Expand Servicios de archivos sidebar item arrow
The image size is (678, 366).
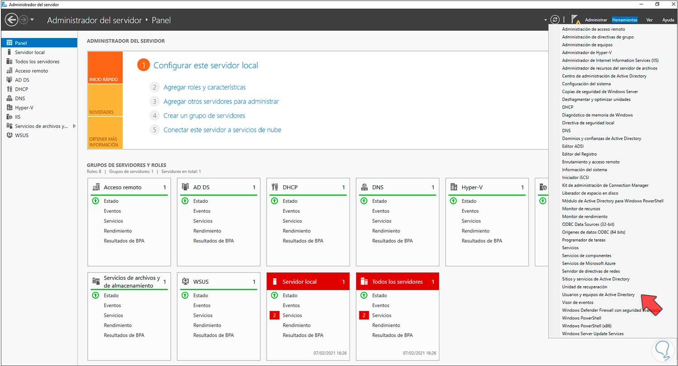(x=74, y=126)
